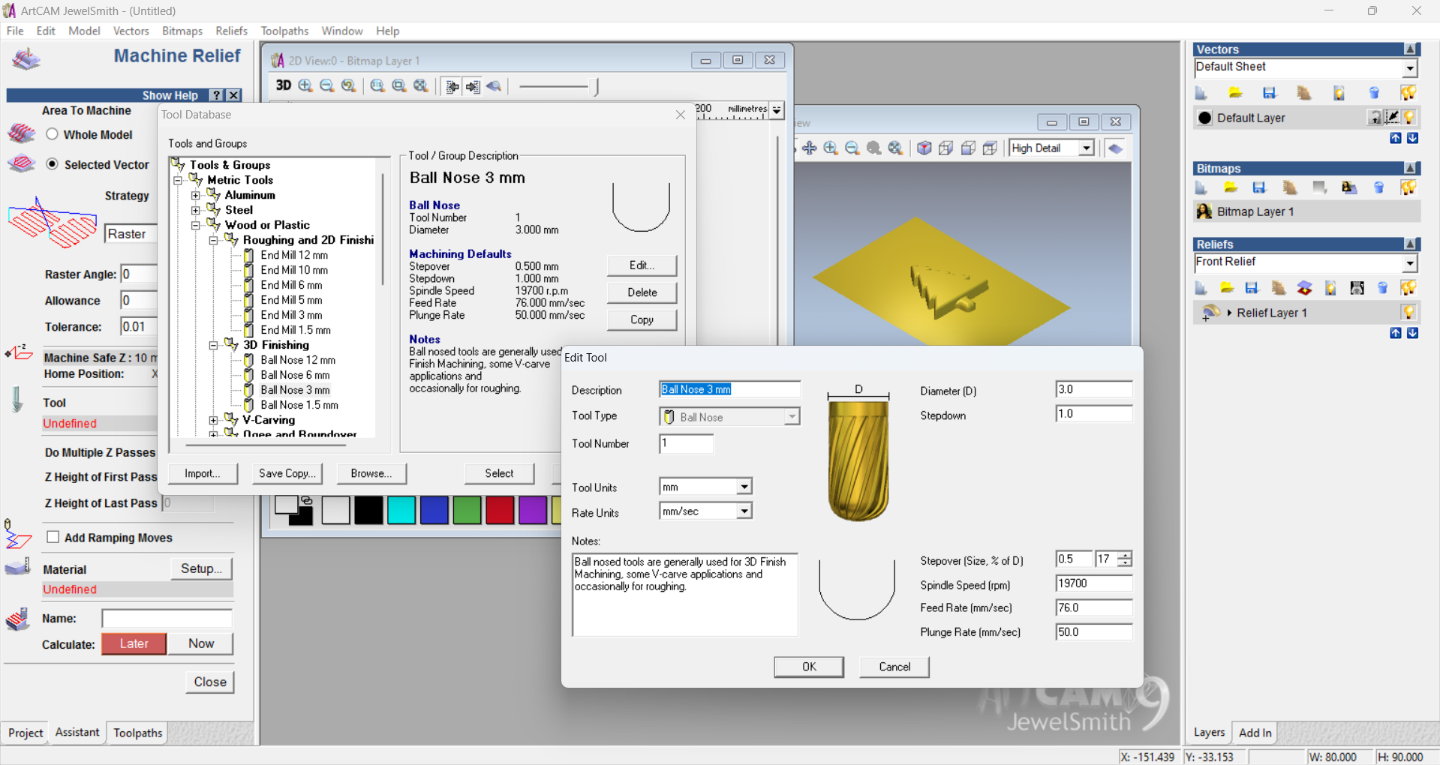
Task: Click the Edit... button in Tool Database
Action: (642, 265)
